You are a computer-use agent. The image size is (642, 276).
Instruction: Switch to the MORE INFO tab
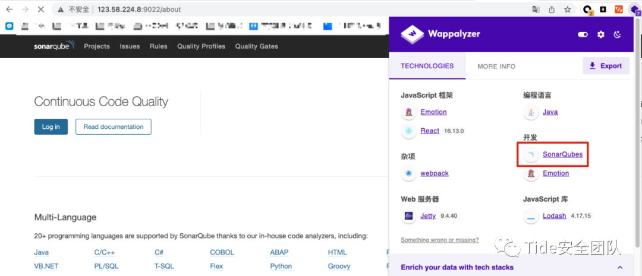[496, 66]
